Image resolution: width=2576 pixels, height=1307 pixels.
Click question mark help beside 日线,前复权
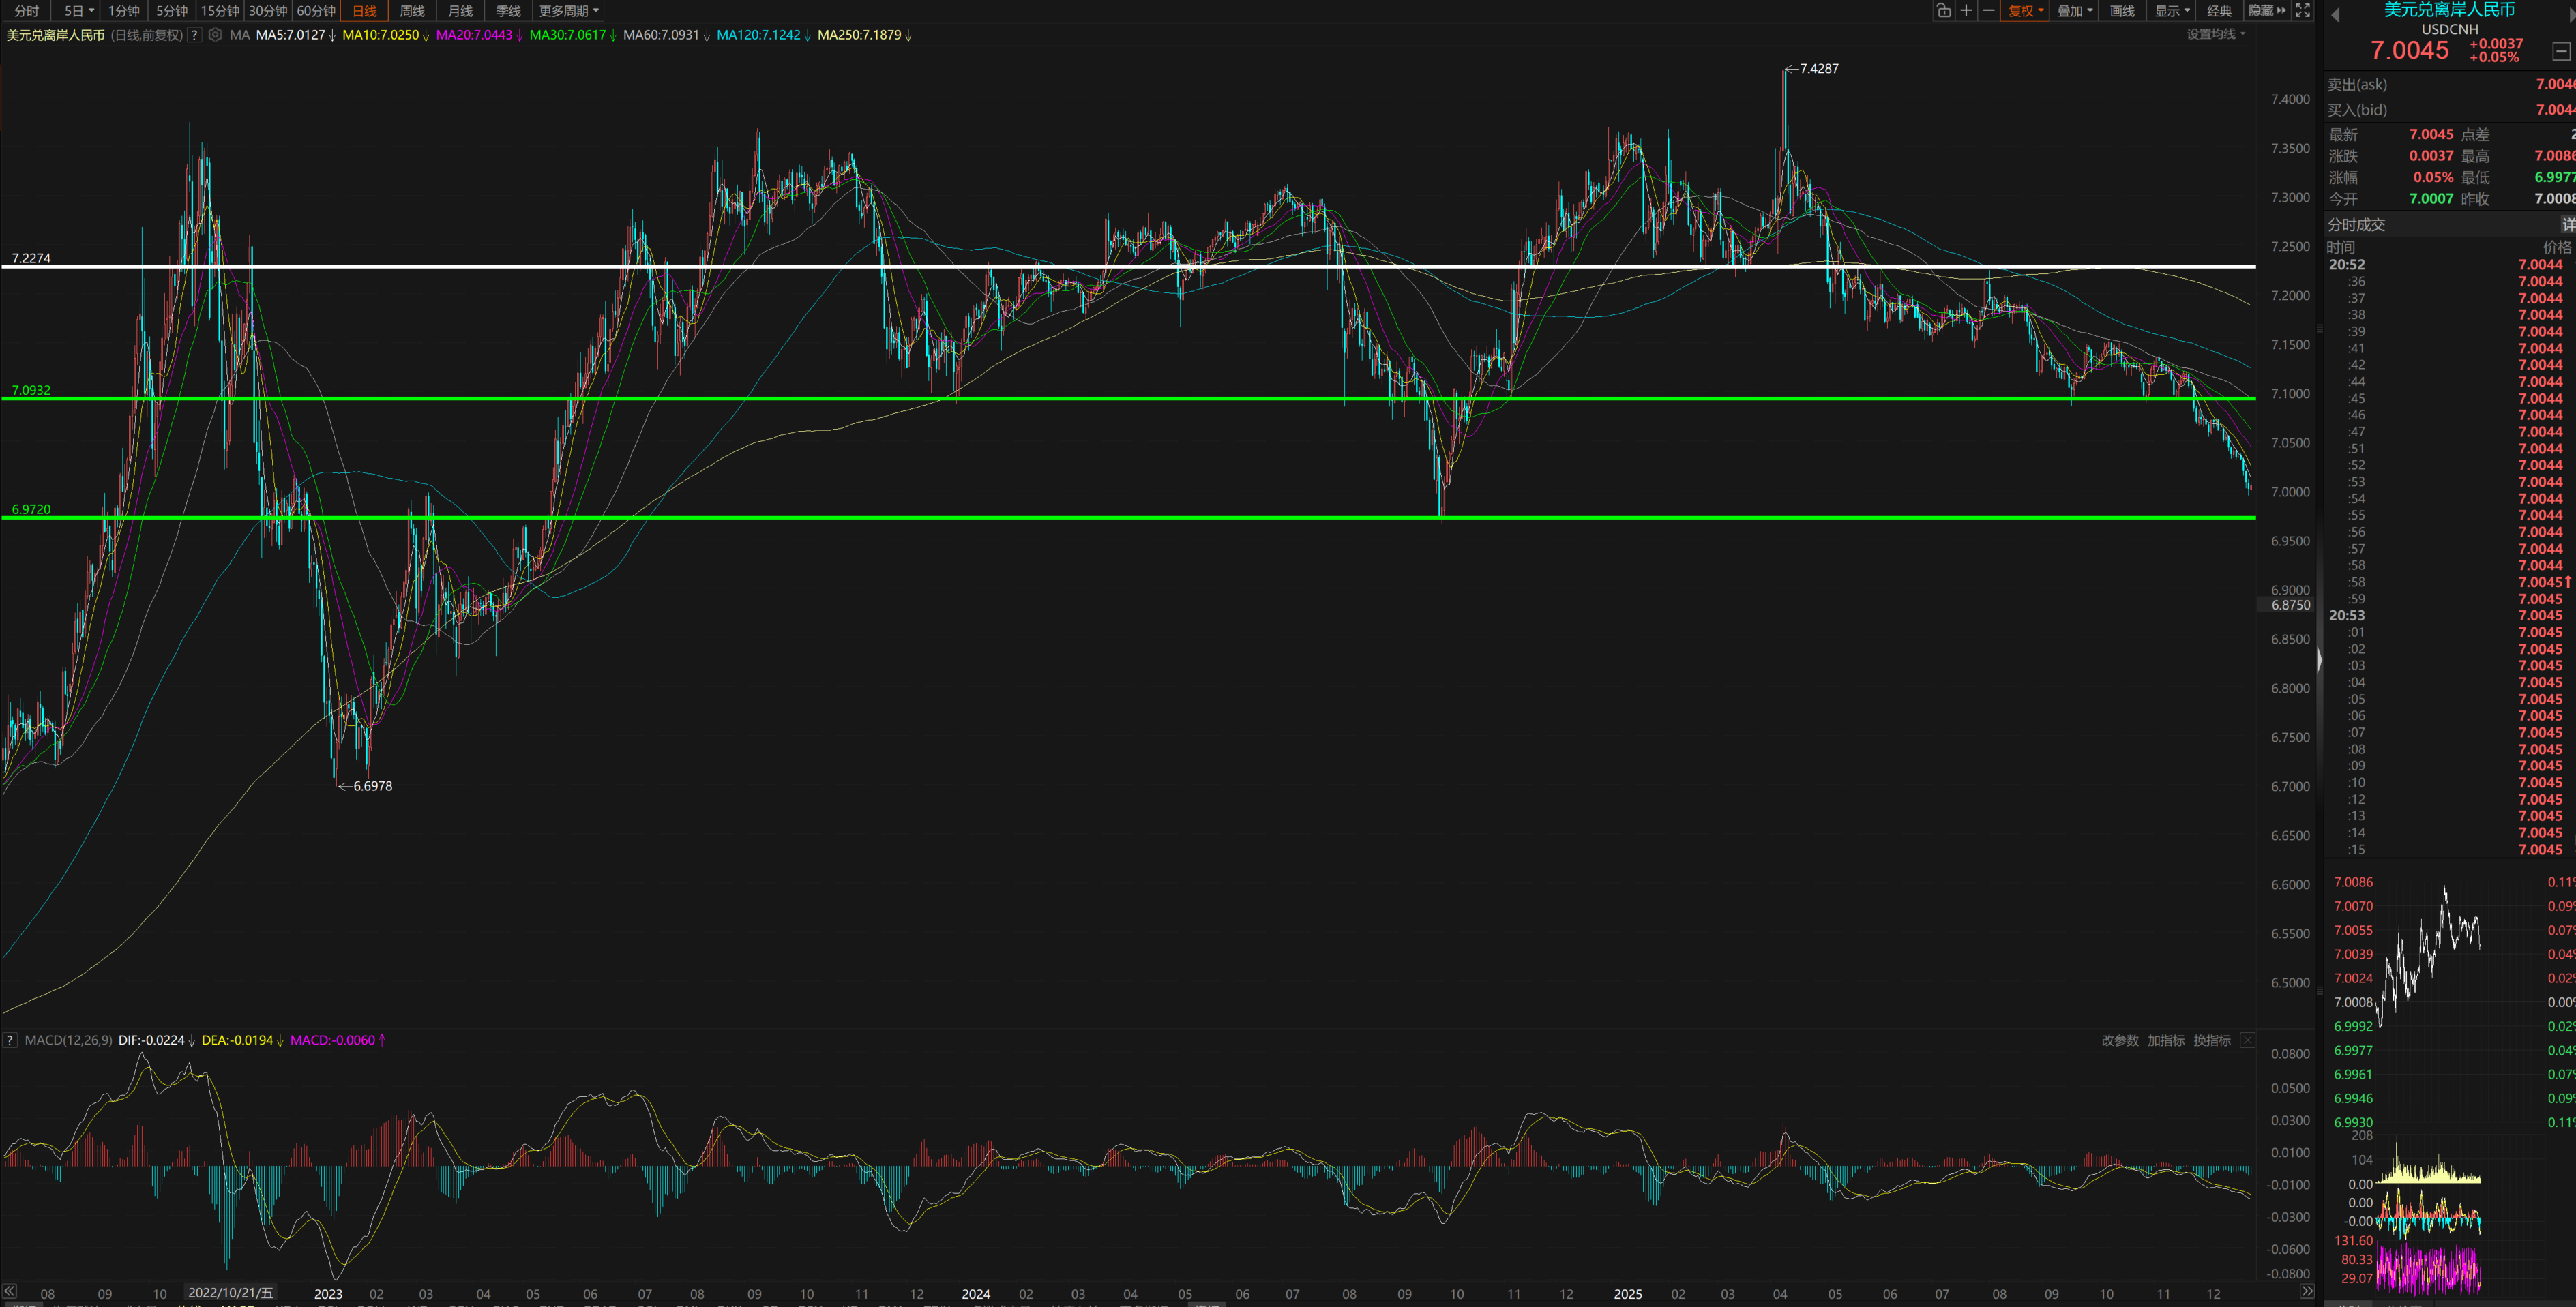point(195,35)
